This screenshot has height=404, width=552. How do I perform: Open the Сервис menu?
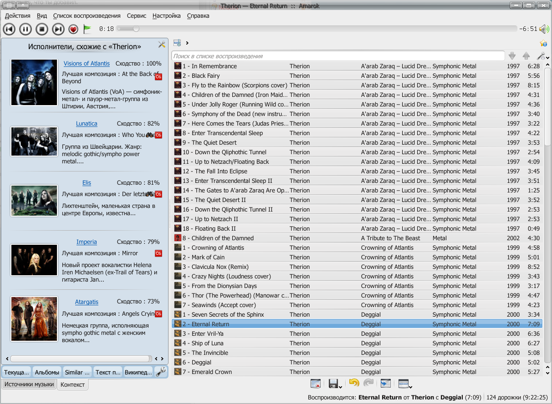(x=137, y=15)
